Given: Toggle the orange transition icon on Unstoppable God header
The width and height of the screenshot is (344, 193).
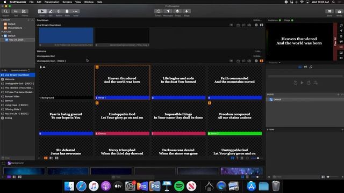Looking at the screenshot, I should click(262, 61).
